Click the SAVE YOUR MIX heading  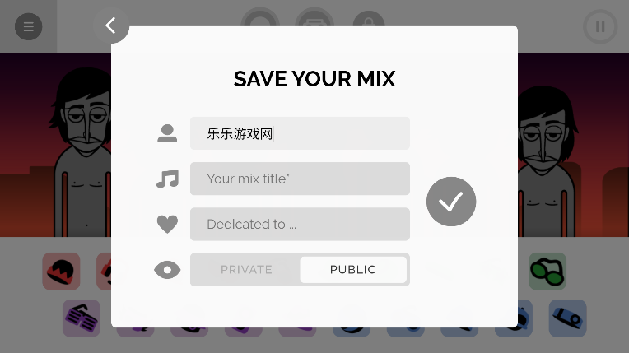coord(314,79)
